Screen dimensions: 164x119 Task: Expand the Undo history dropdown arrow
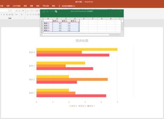coord(49,11)
